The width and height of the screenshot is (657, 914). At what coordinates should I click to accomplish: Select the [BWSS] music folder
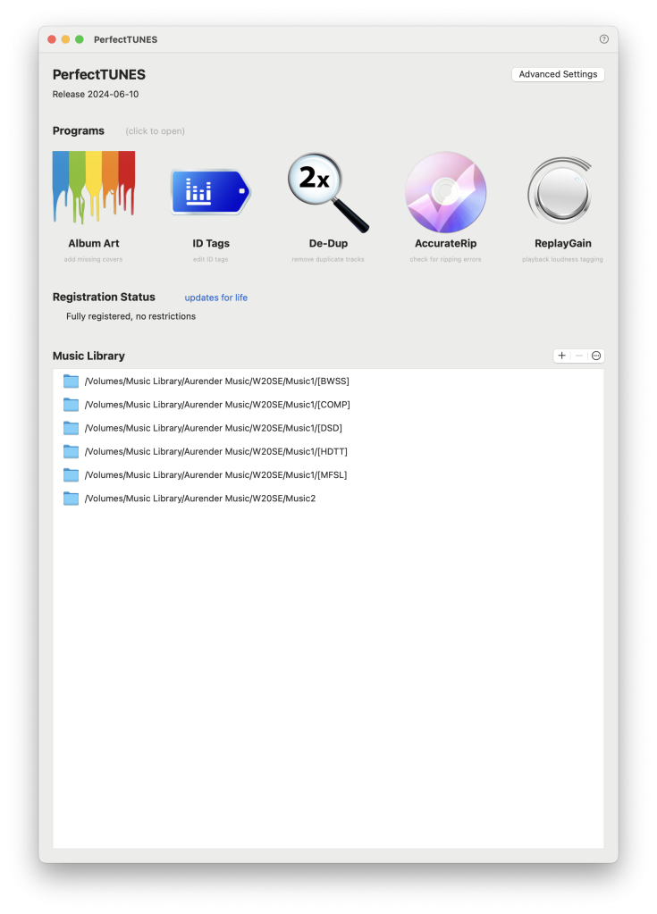[x=216, y=381]
